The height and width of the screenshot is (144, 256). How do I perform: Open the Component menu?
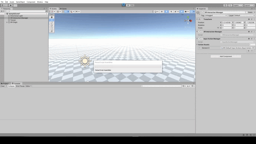tap(31, 2)
